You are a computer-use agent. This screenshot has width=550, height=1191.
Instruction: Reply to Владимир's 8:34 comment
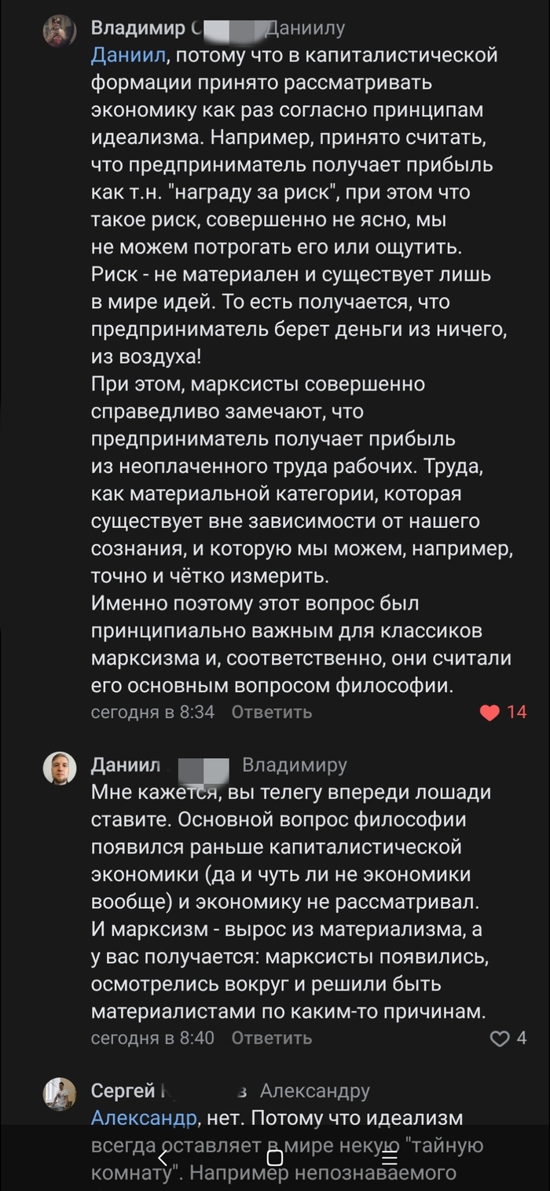272,713
